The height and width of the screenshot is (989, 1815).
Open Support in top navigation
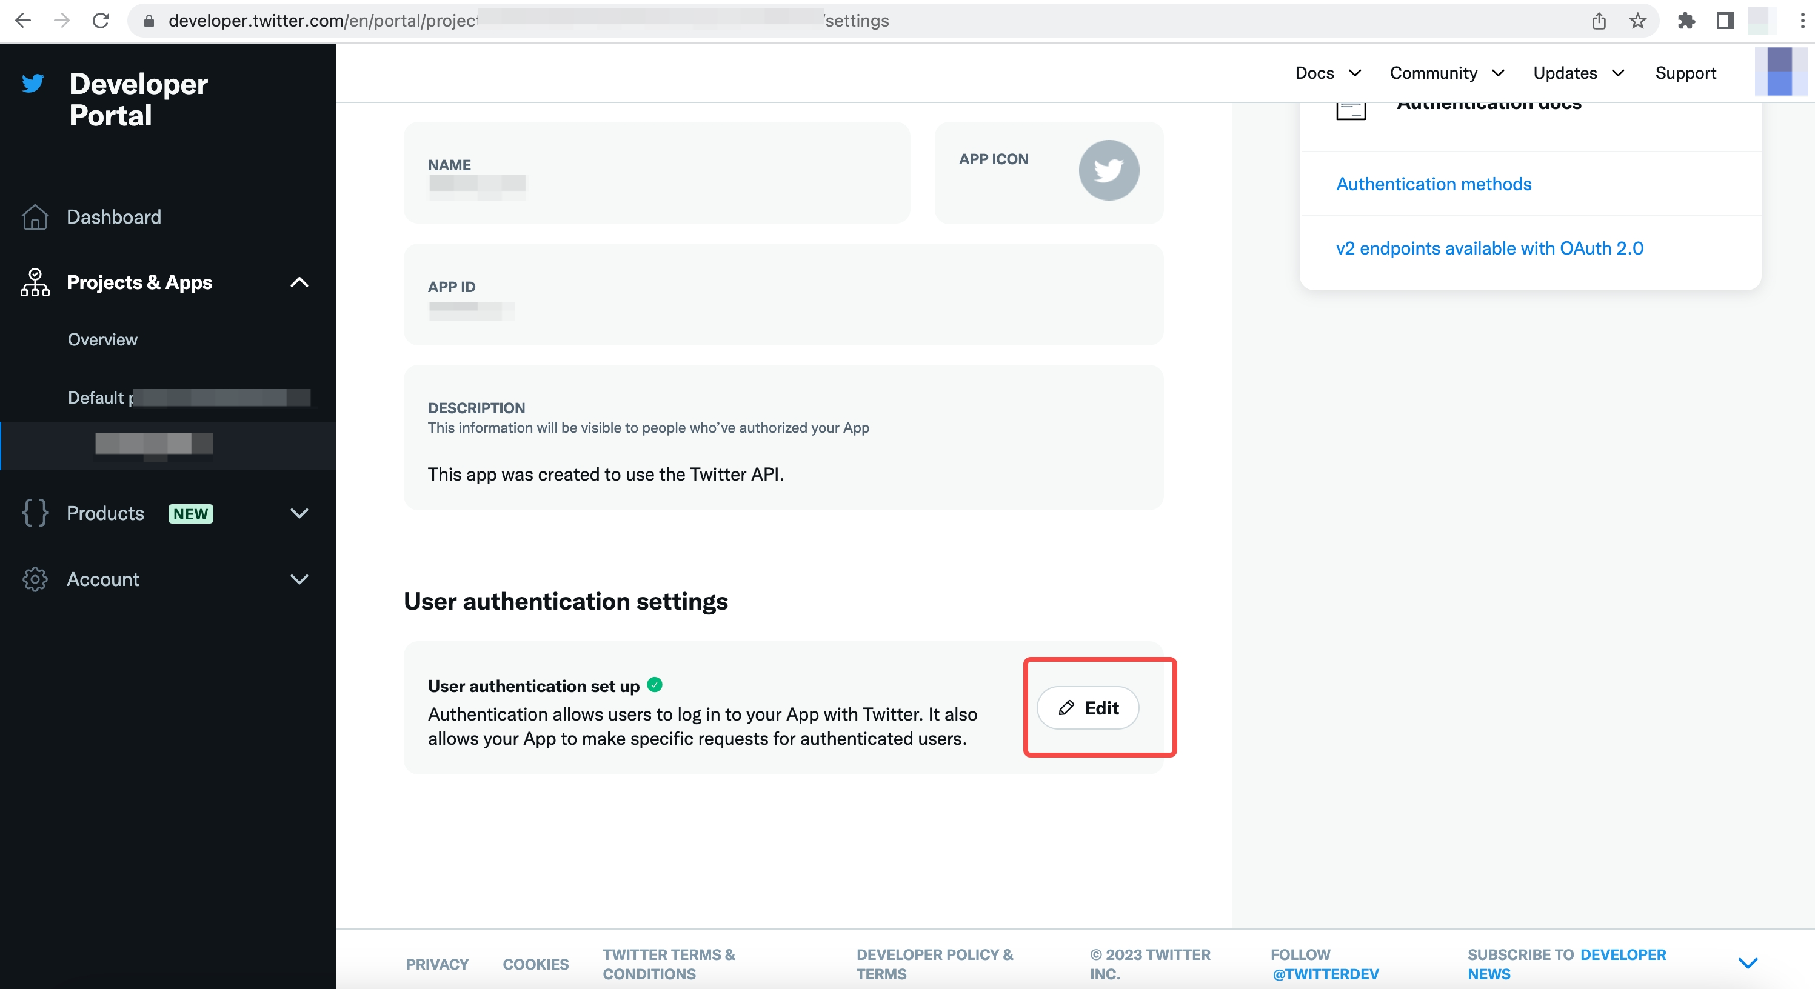(x=1685, y=73)
